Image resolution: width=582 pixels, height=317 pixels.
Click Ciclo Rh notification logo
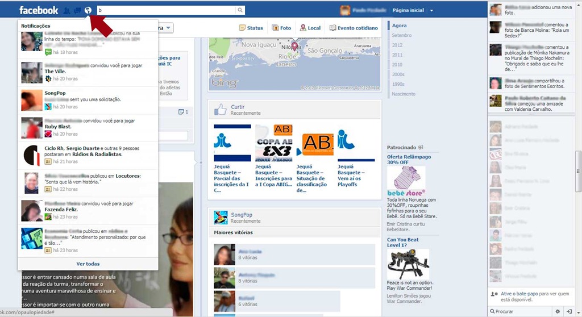tap(32, 155)
